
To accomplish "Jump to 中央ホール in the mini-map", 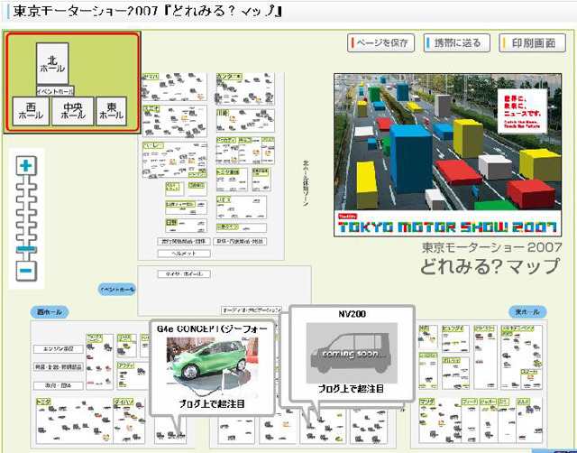I will 72,111.
